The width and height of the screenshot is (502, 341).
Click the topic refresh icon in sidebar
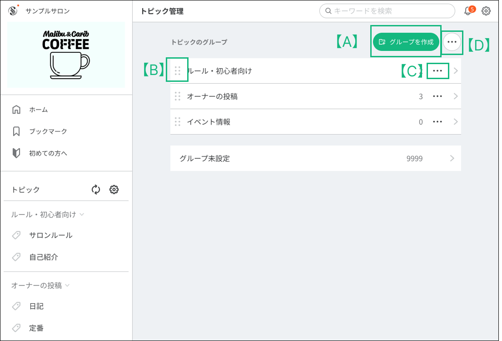pyautogui.click(x=96, y=190)
